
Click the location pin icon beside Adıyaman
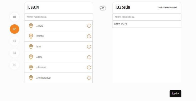click(31, 68)
